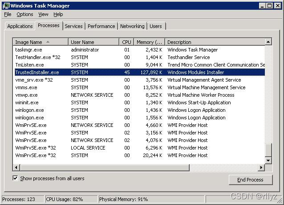Click the Task Manager title bar icon
Image resolution: width=284 pixels, height=205 pixels.
pos(6,6)
